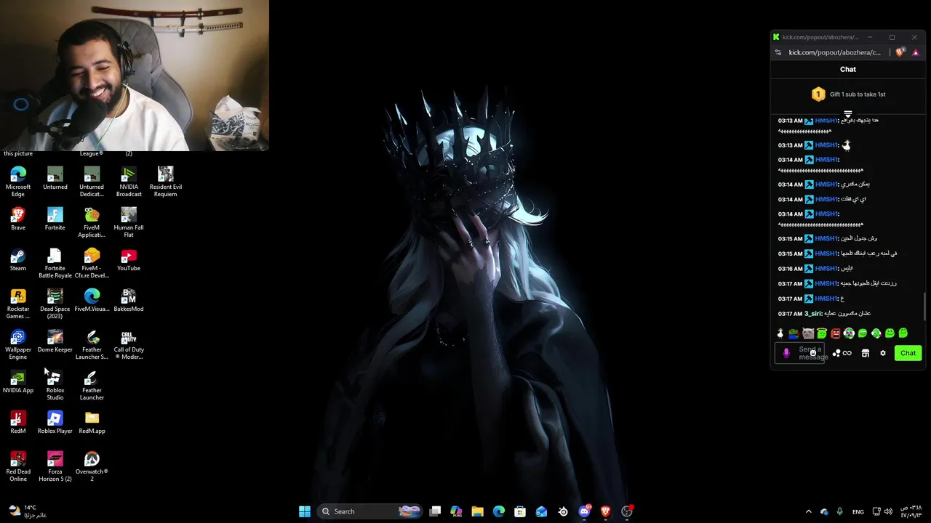Open Call of Duty Modern Warfare shortcut

(129, 344)
